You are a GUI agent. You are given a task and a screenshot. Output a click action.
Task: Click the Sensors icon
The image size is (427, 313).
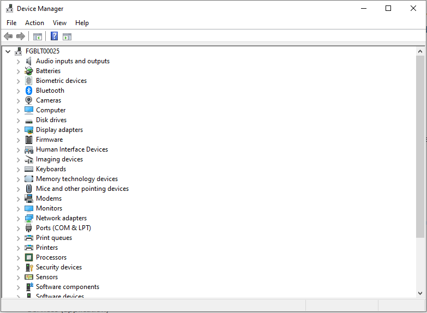click(x=28, y=277)
